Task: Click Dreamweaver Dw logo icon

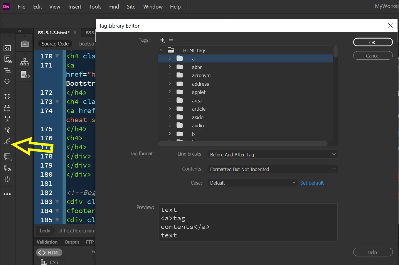Action: 6,6
